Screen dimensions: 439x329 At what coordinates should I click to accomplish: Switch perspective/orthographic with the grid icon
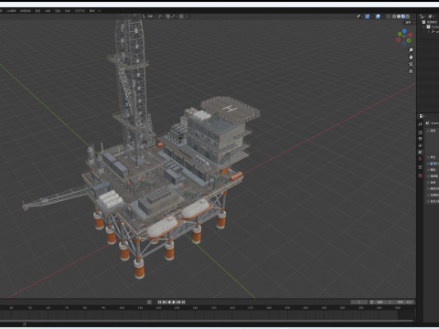[x=411, y=71]
